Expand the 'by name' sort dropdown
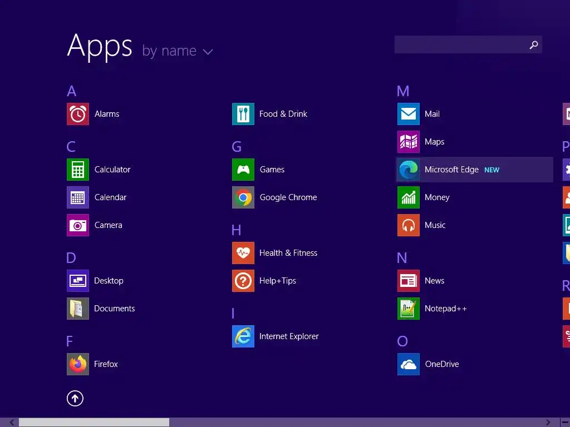Screen dimensions: 570x427 (x=178, y=51)
